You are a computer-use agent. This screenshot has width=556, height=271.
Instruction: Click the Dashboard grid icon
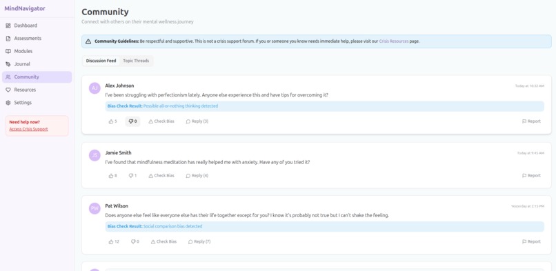(x=8, y=26)
